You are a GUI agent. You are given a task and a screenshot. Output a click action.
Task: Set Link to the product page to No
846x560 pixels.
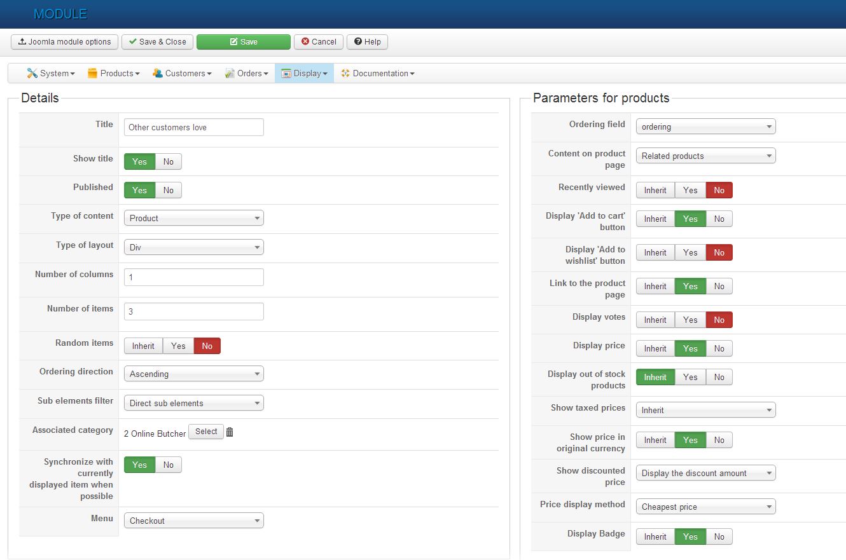point(719,286)
